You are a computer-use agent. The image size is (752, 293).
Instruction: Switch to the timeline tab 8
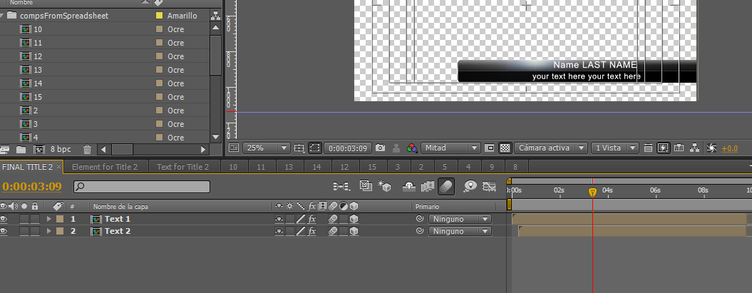click(515, 167)
